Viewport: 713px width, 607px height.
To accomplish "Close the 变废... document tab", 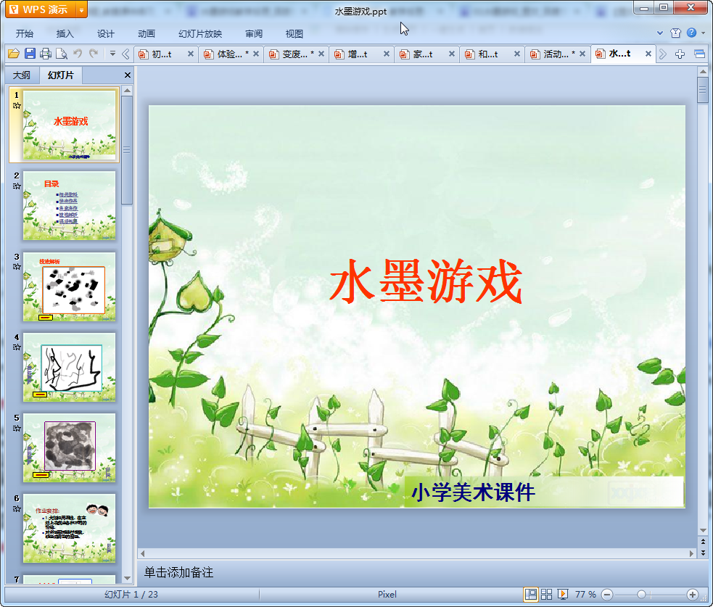I will [x=321, y=54].
